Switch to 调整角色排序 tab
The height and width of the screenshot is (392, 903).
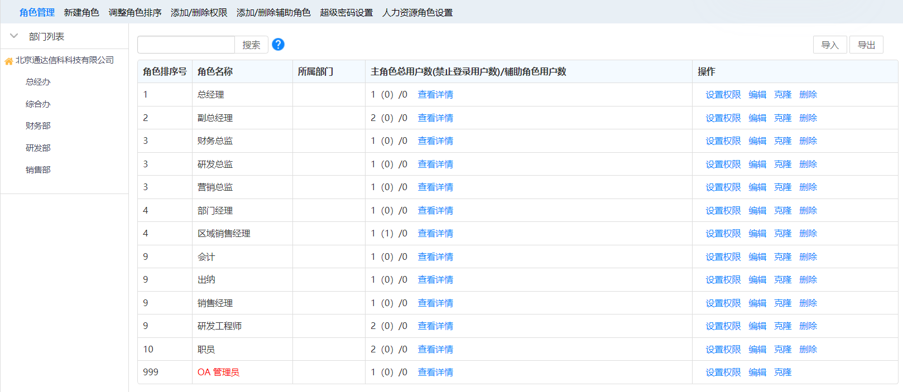point(135,12)
